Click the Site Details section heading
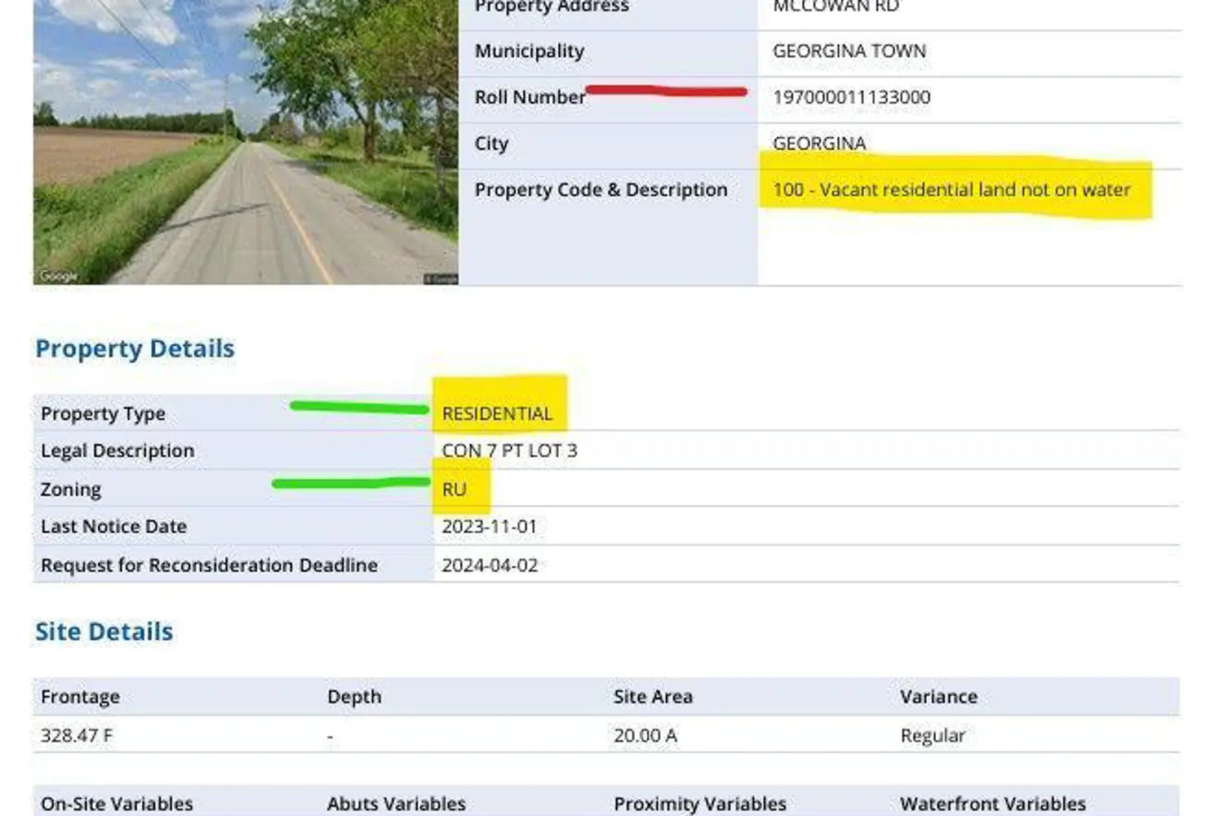1224x816 pixels. (x=104, y=632)
